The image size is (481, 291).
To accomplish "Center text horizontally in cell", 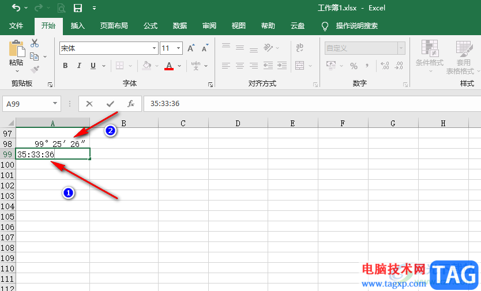I will click(240, 65).
